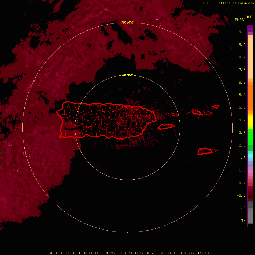Click the 1.0 scale value

point(242,170)
